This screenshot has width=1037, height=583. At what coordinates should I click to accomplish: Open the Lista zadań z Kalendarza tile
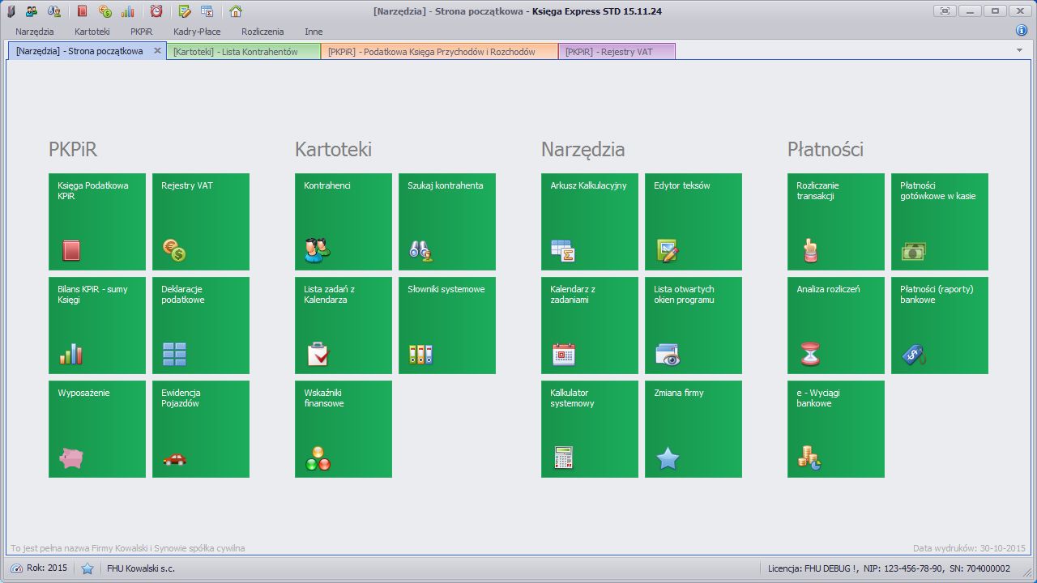click(344, 326)
